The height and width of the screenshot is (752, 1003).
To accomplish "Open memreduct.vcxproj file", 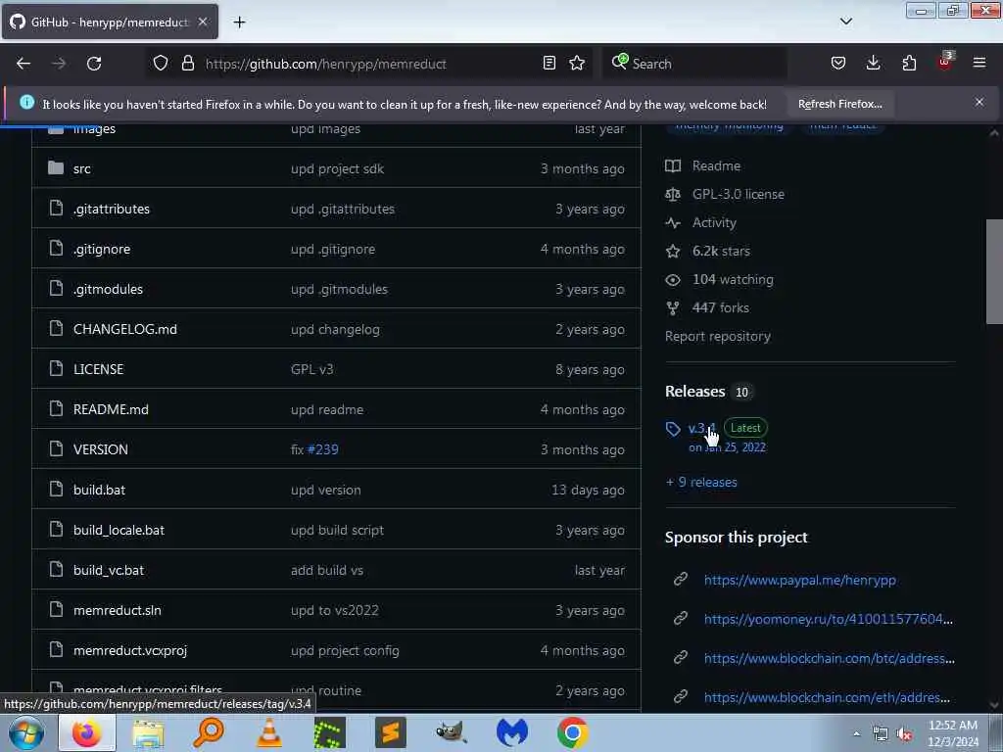I will tap(130, 651).
